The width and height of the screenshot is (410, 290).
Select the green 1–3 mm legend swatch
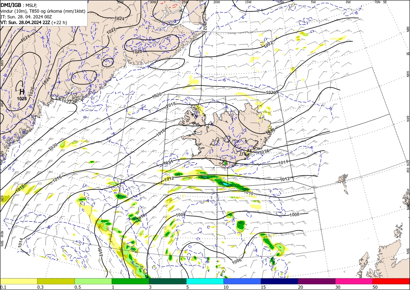coord(130,281)
